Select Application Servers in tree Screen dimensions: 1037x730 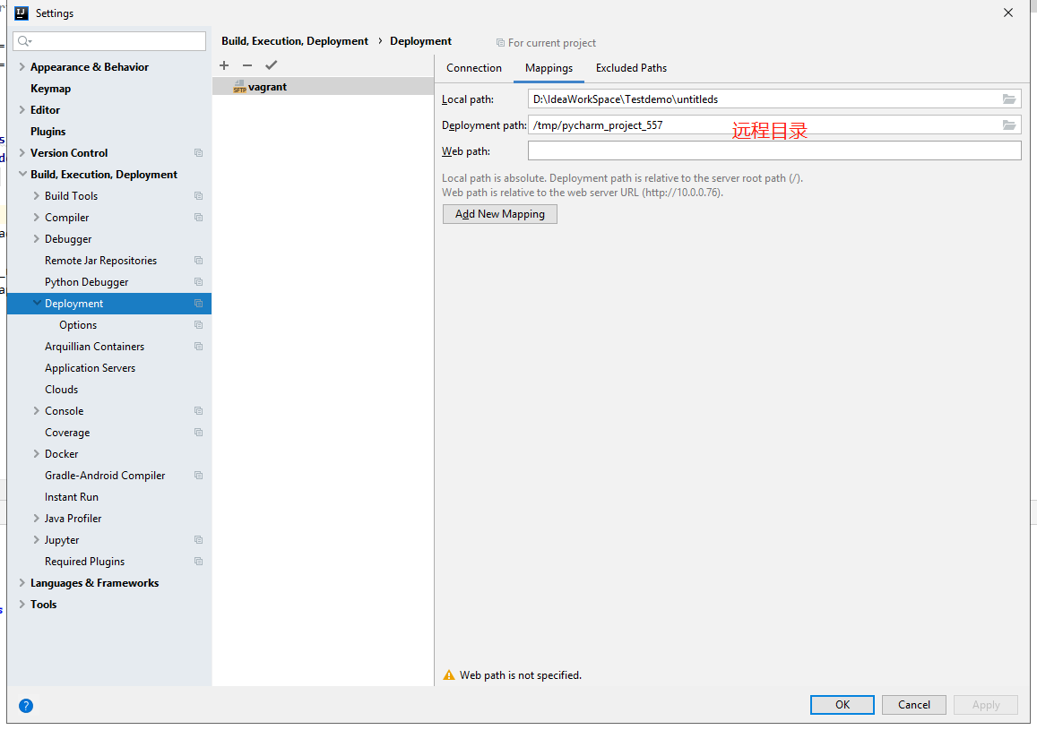[x=90, y=368]
